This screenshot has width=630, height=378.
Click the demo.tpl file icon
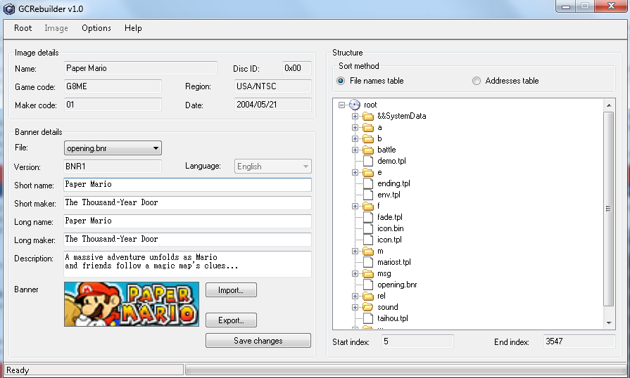[368, 161]
